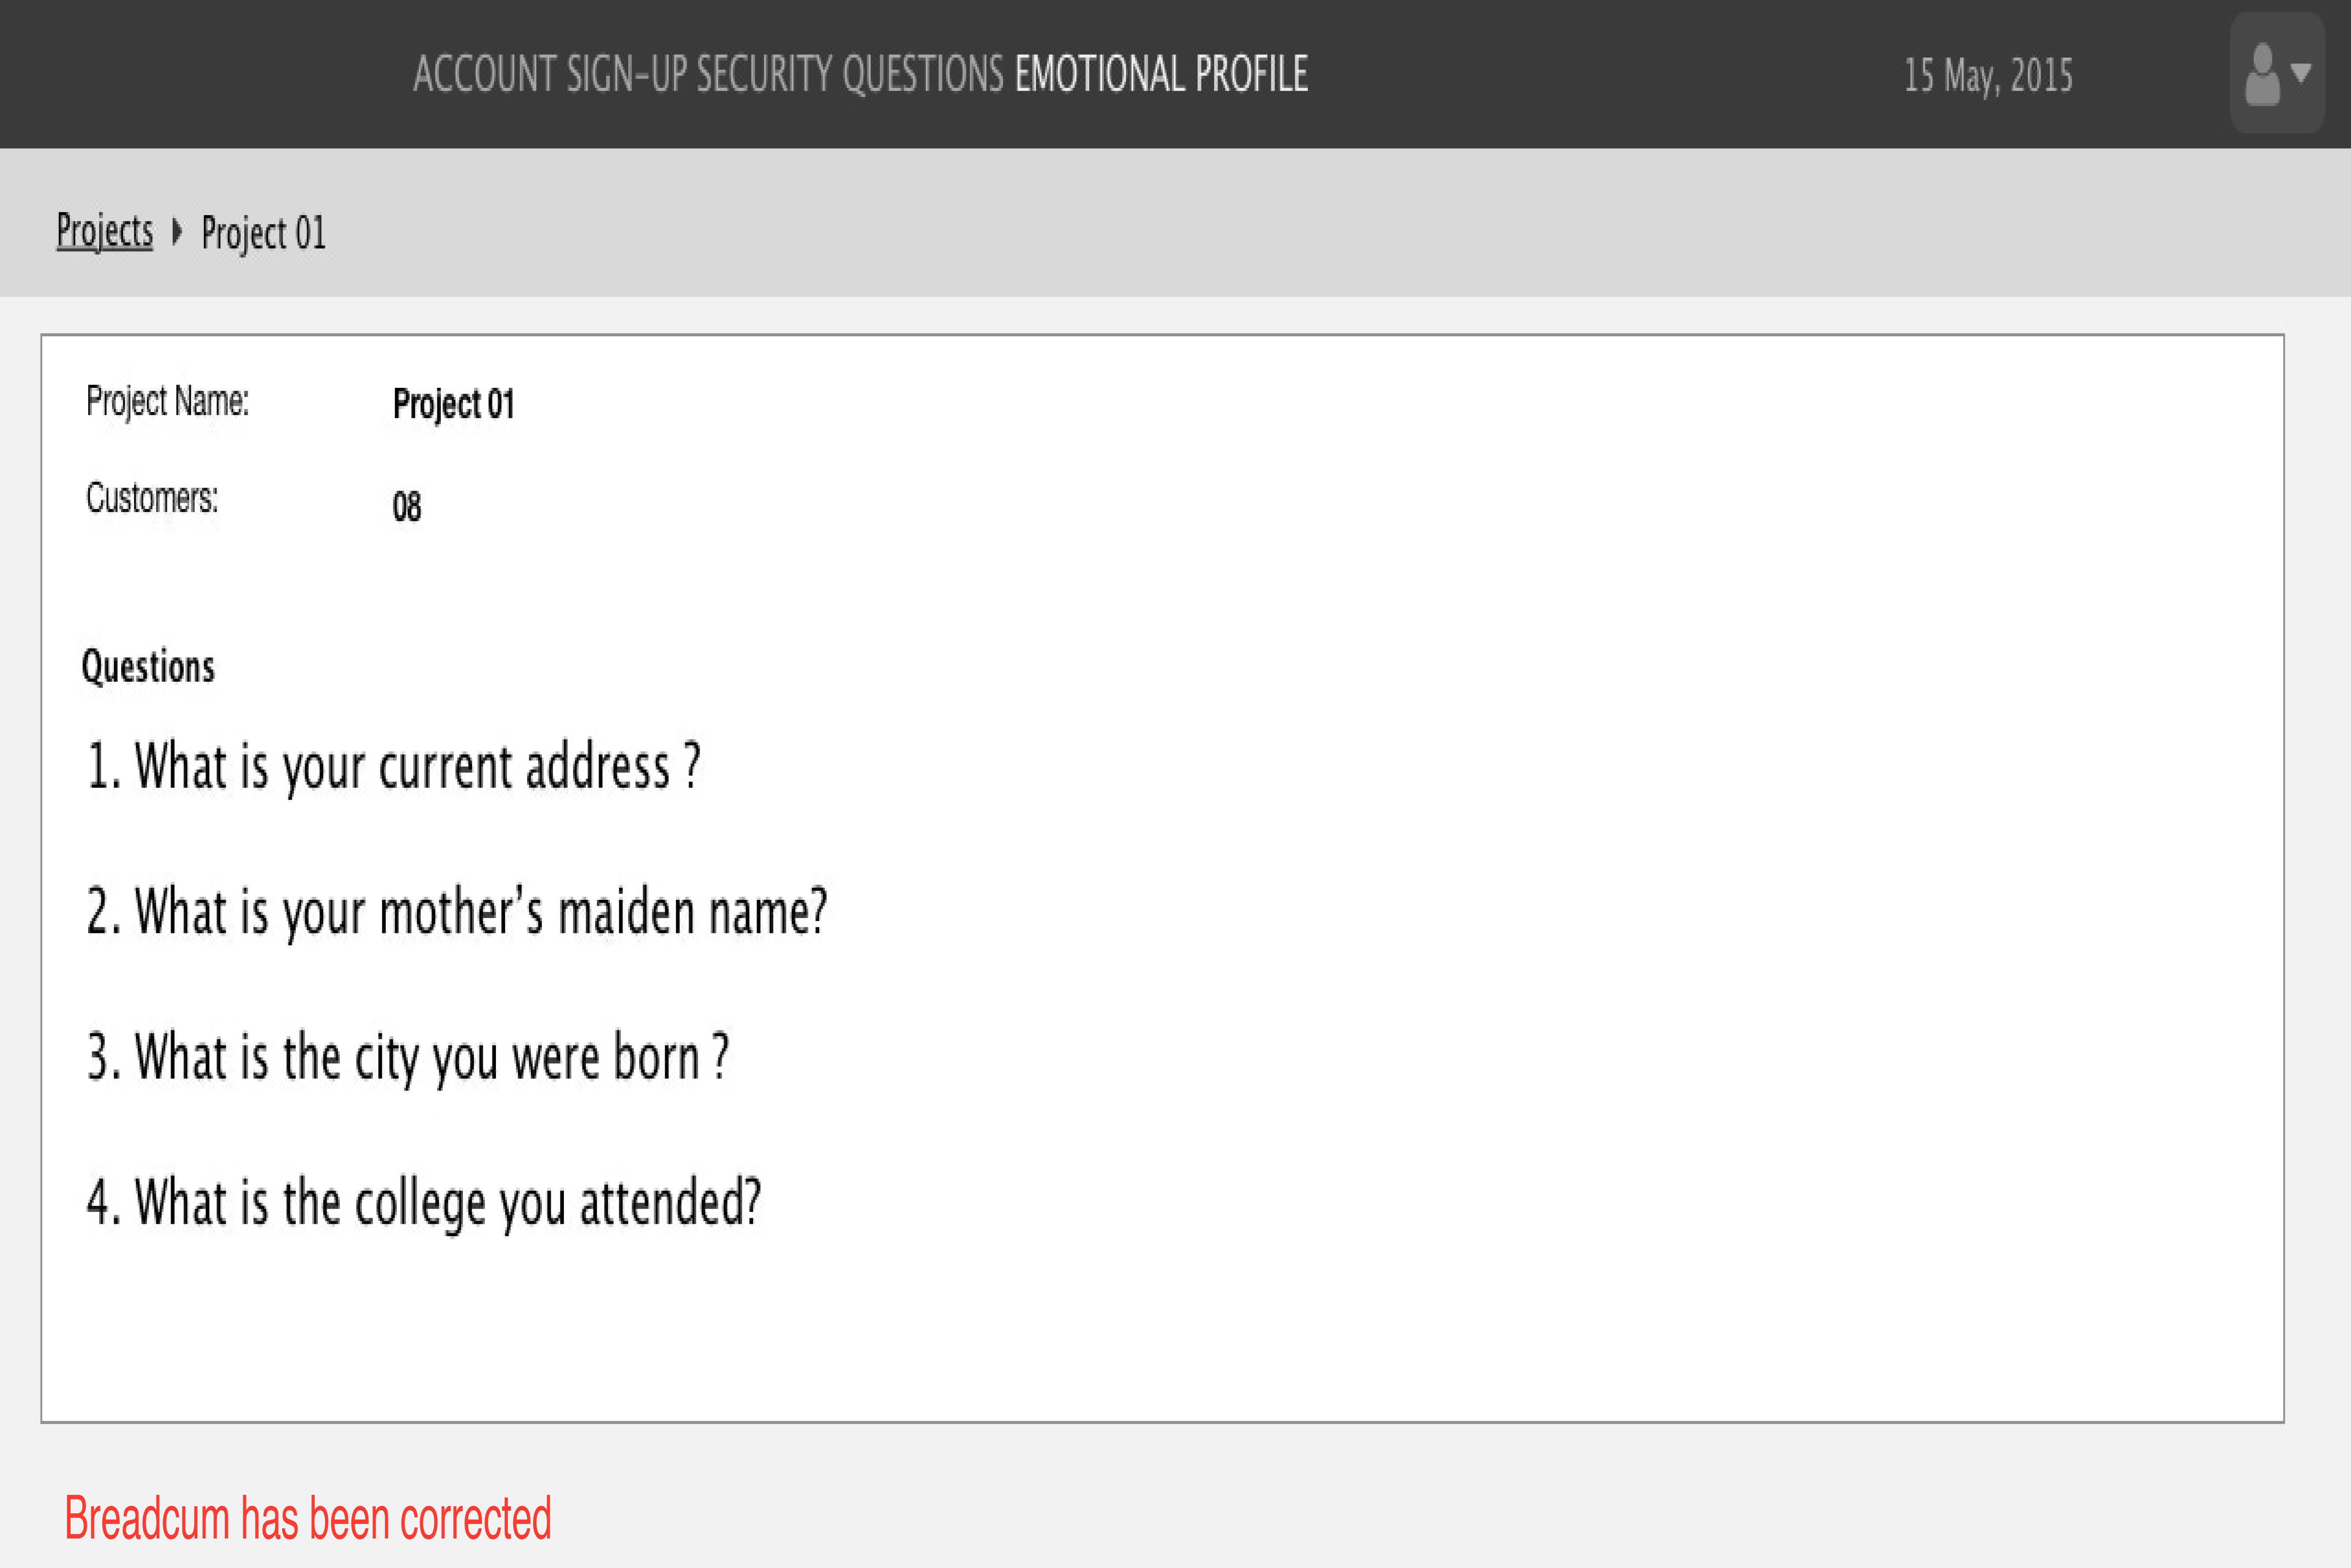
Task: Select Project 01 in breadcrumb
Action: 264,233
